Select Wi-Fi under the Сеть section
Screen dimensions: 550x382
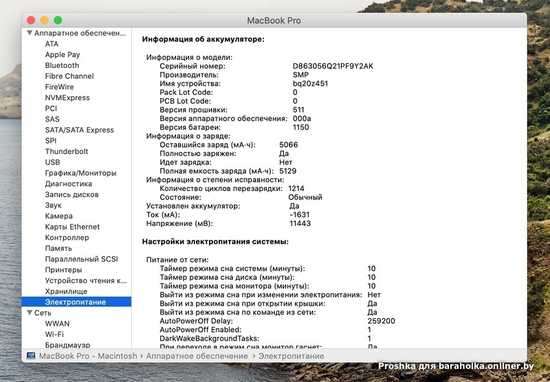pos(55,334)
